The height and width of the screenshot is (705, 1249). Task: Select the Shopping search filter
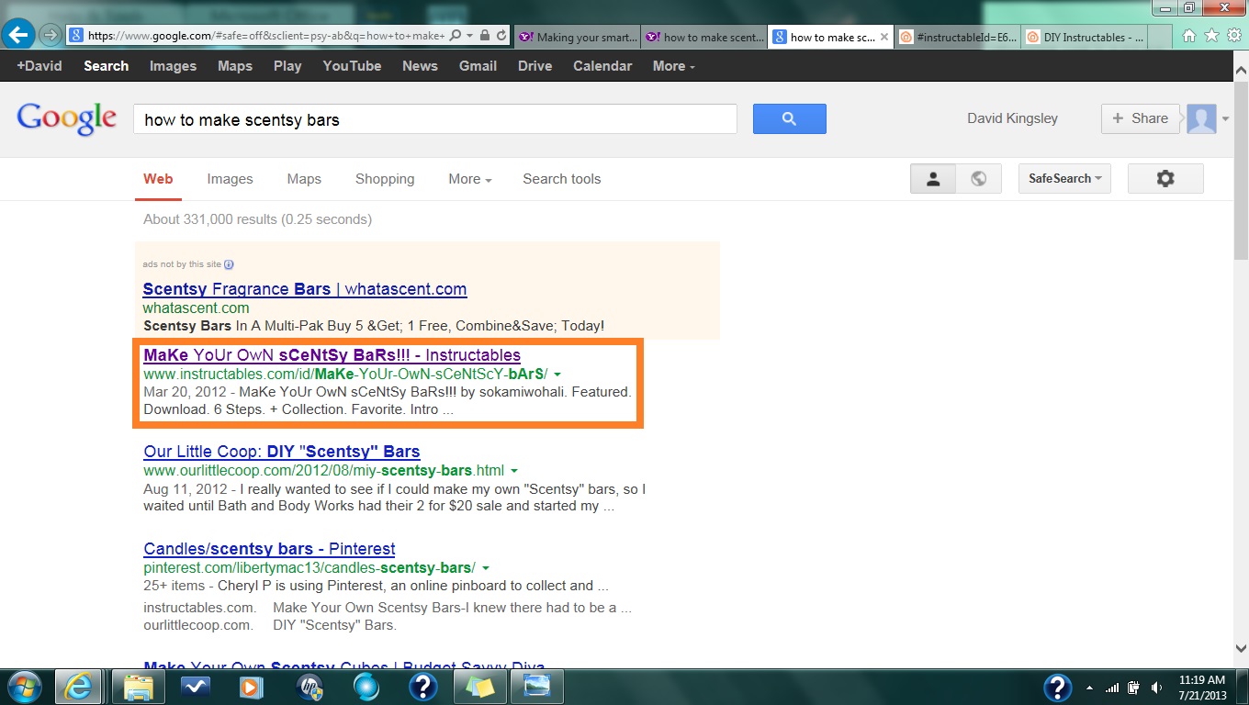click(385, 179)
